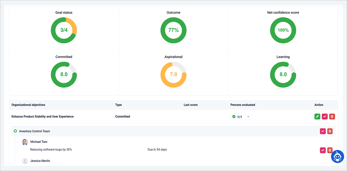
Task: Open Michael Tam's profile avatar
Action: point(25,142)
